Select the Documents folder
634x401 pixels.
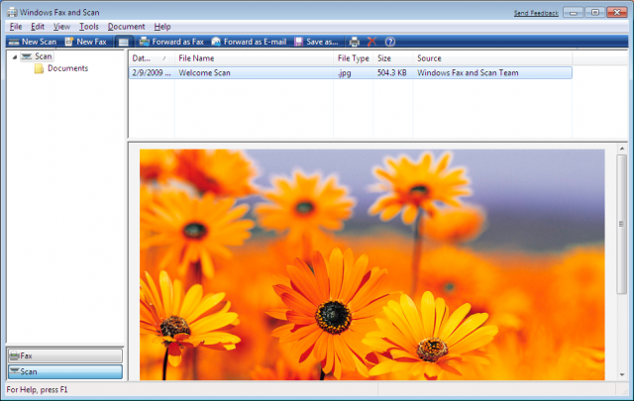[x=61, y=68]
